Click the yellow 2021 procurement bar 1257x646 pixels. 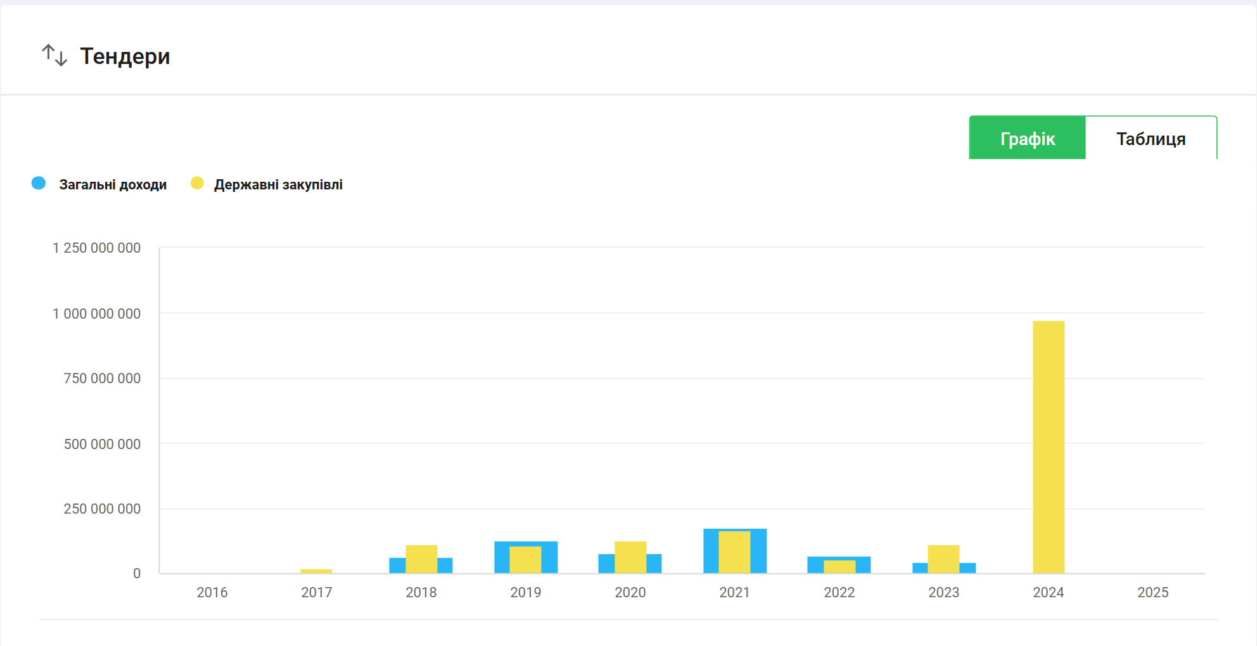[x=734, y=552]
